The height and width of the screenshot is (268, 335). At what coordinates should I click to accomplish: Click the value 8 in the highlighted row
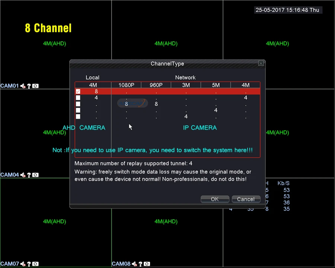pos(96,92)
